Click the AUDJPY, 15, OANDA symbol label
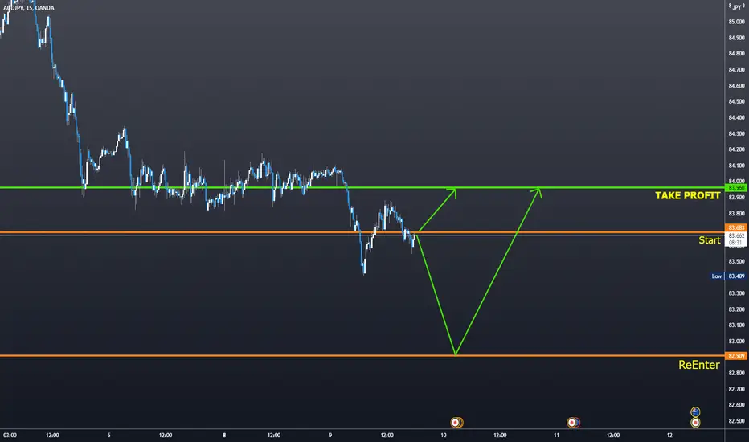Image resolution: width=749 pixels, height=442 pixels. pos(29,8)
